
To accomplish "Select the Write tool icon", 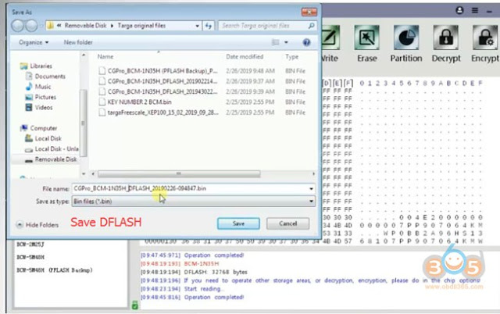I will point(330,37).
